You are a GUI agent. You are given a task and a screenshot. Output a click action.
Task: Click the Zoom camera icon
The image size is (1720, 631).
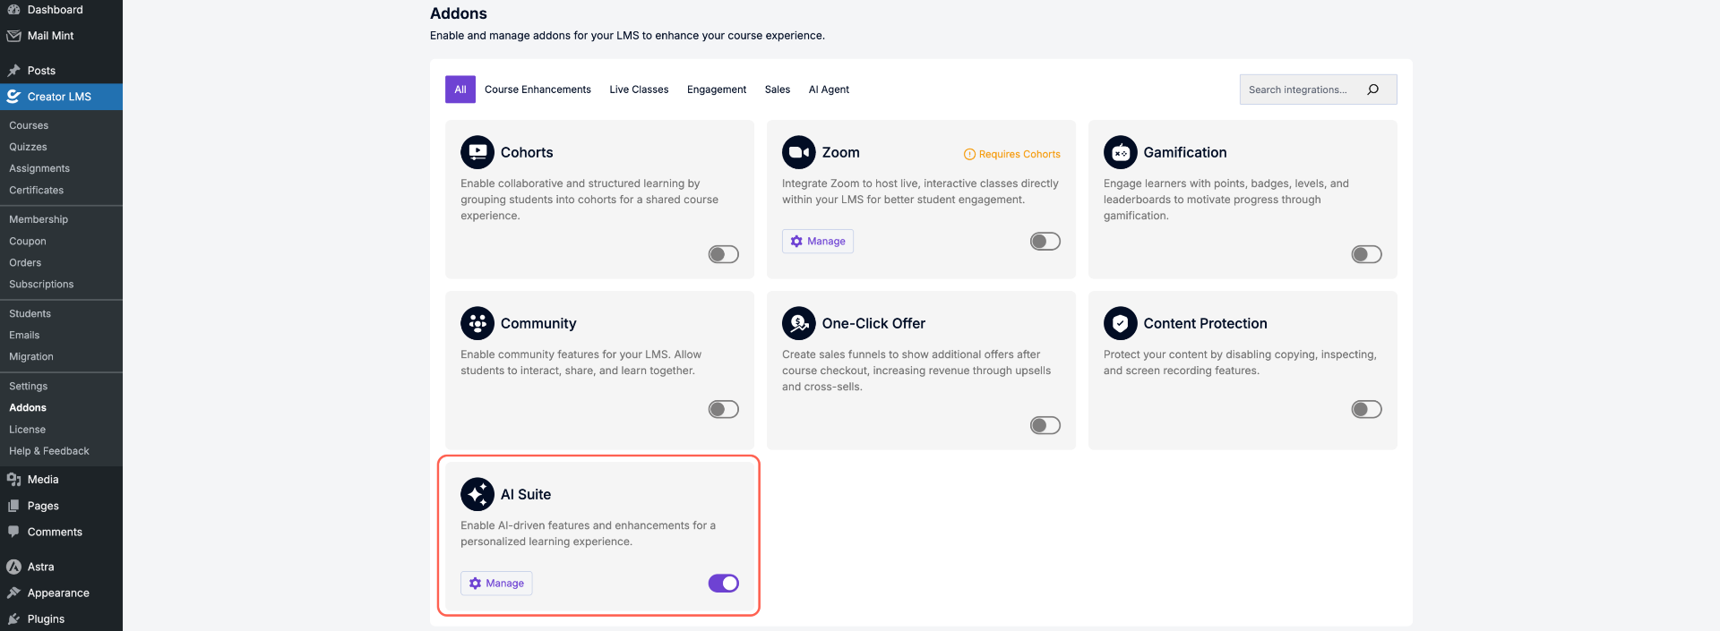click(x=798, y=152)
